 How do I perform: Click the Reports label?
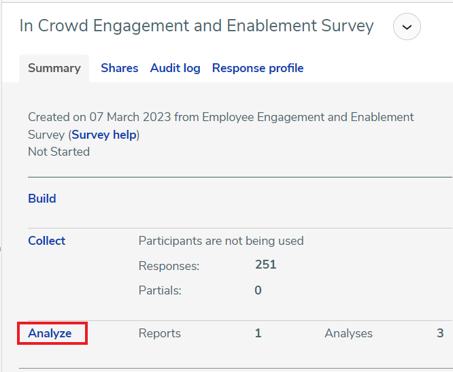[159, 333]
